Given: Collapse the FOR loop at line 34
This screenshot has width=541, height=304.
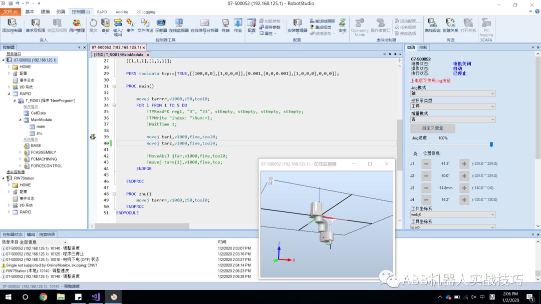Looking at the screenshot, I should tap(114, 105).
